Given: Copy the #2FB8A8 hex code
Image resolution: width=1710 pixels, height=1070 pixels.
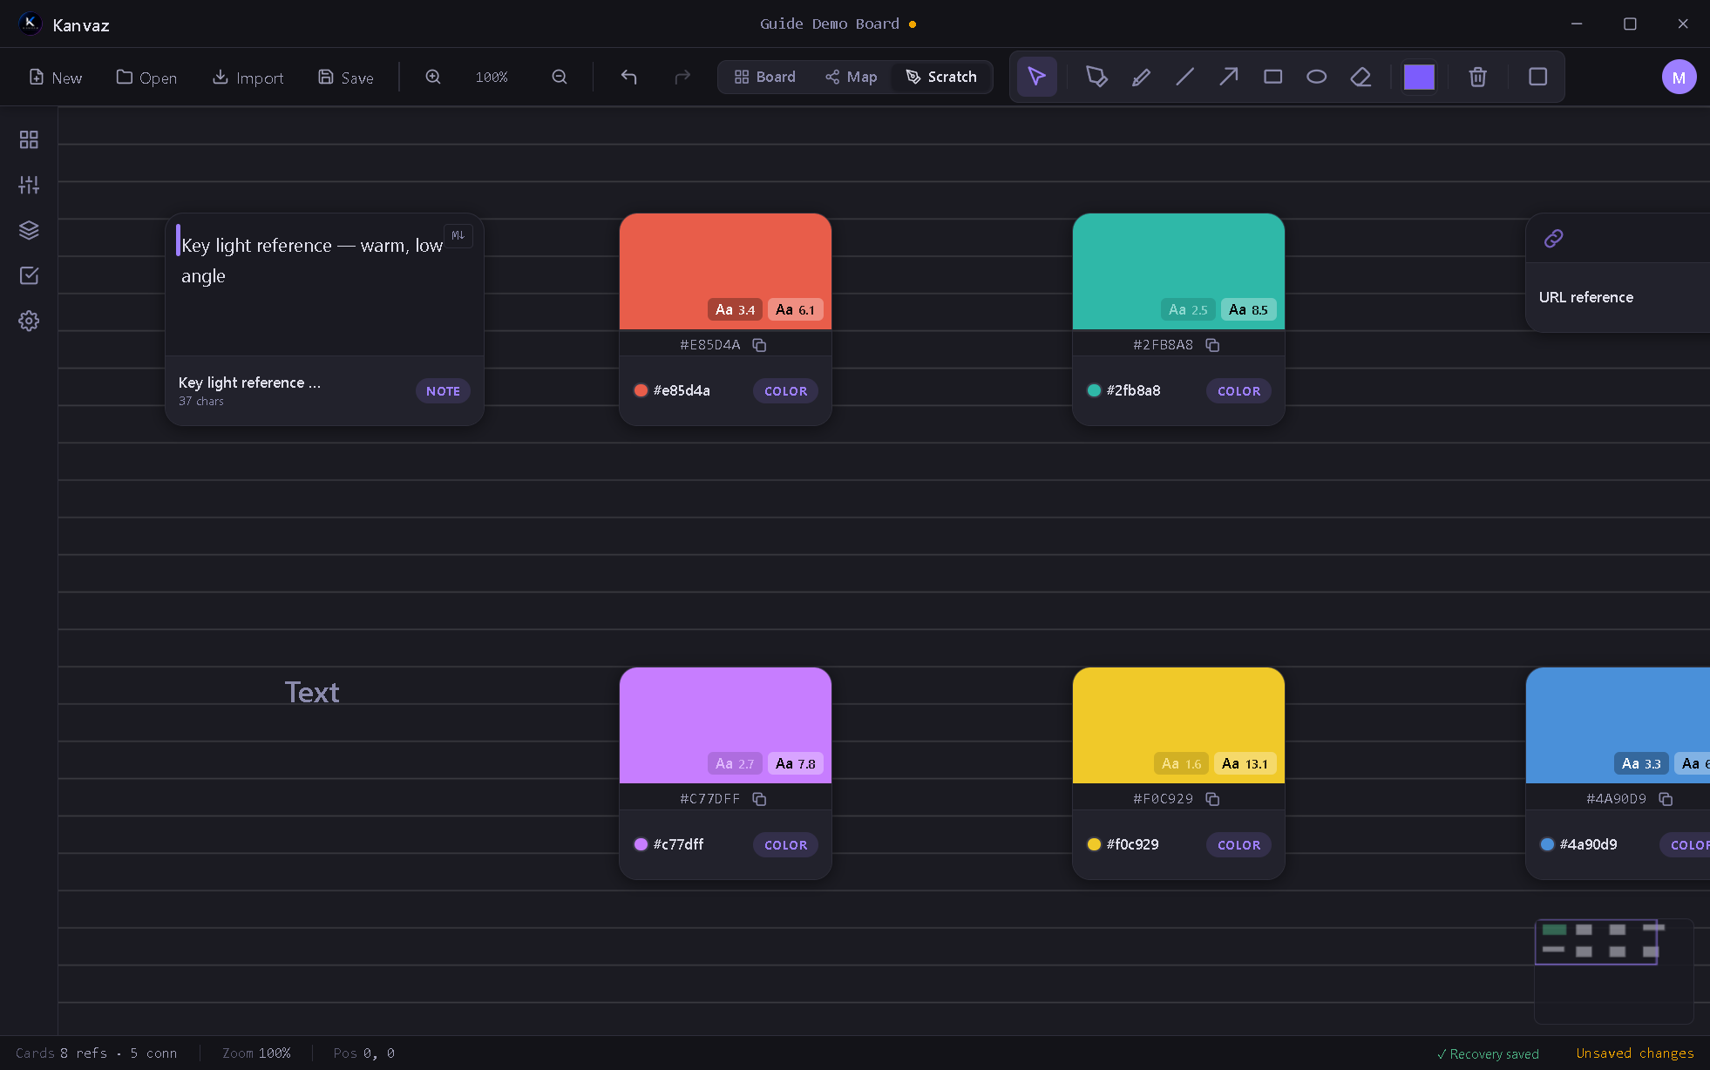Looking at the screenshot, I should coord(1212,345).
